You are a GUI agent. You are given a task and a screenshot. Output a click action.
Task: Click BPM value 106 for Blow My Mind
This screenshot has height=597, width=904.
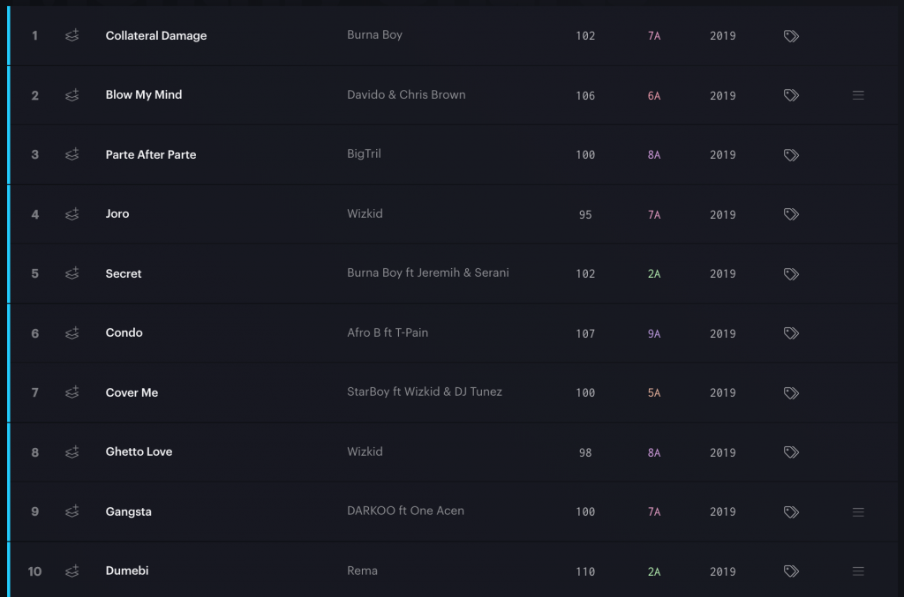[585, 95]
